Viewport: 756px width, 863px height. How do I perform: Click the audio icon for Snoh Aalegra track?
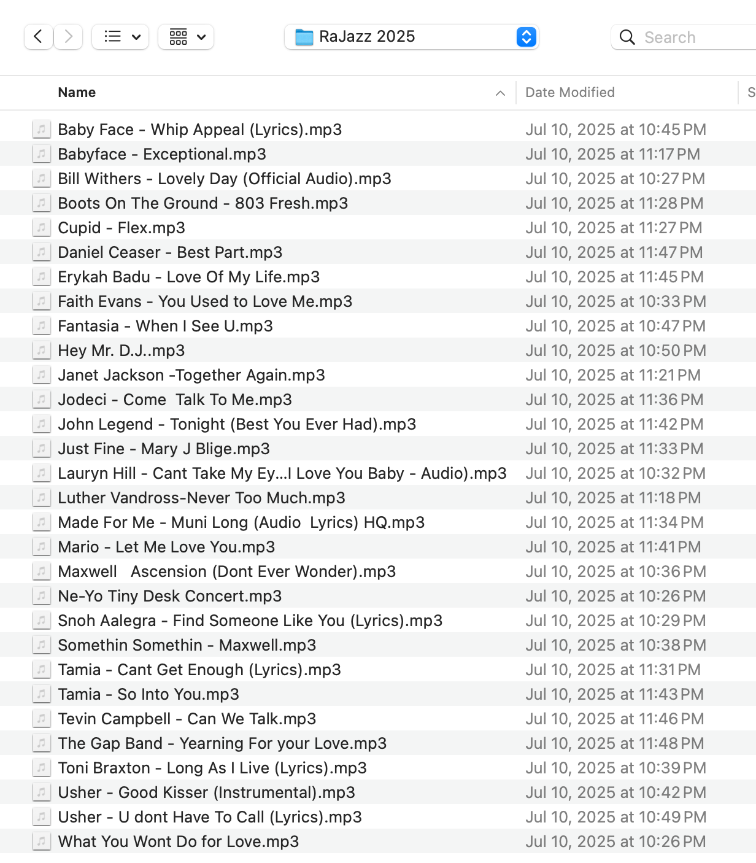[41, 621]
